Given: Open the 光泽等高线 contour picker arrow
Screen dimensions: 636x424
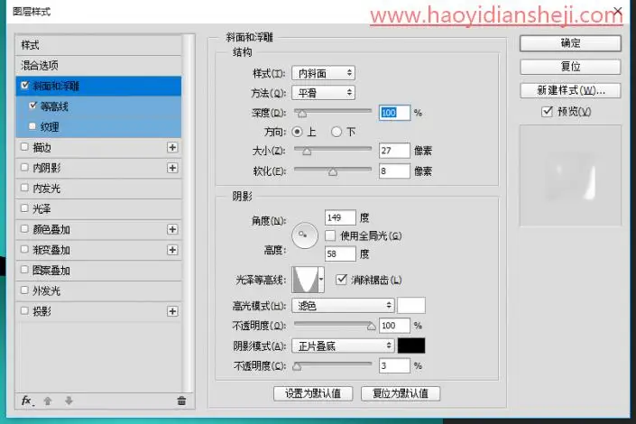Looking at the screenshot, I should (x=321, y=279).
